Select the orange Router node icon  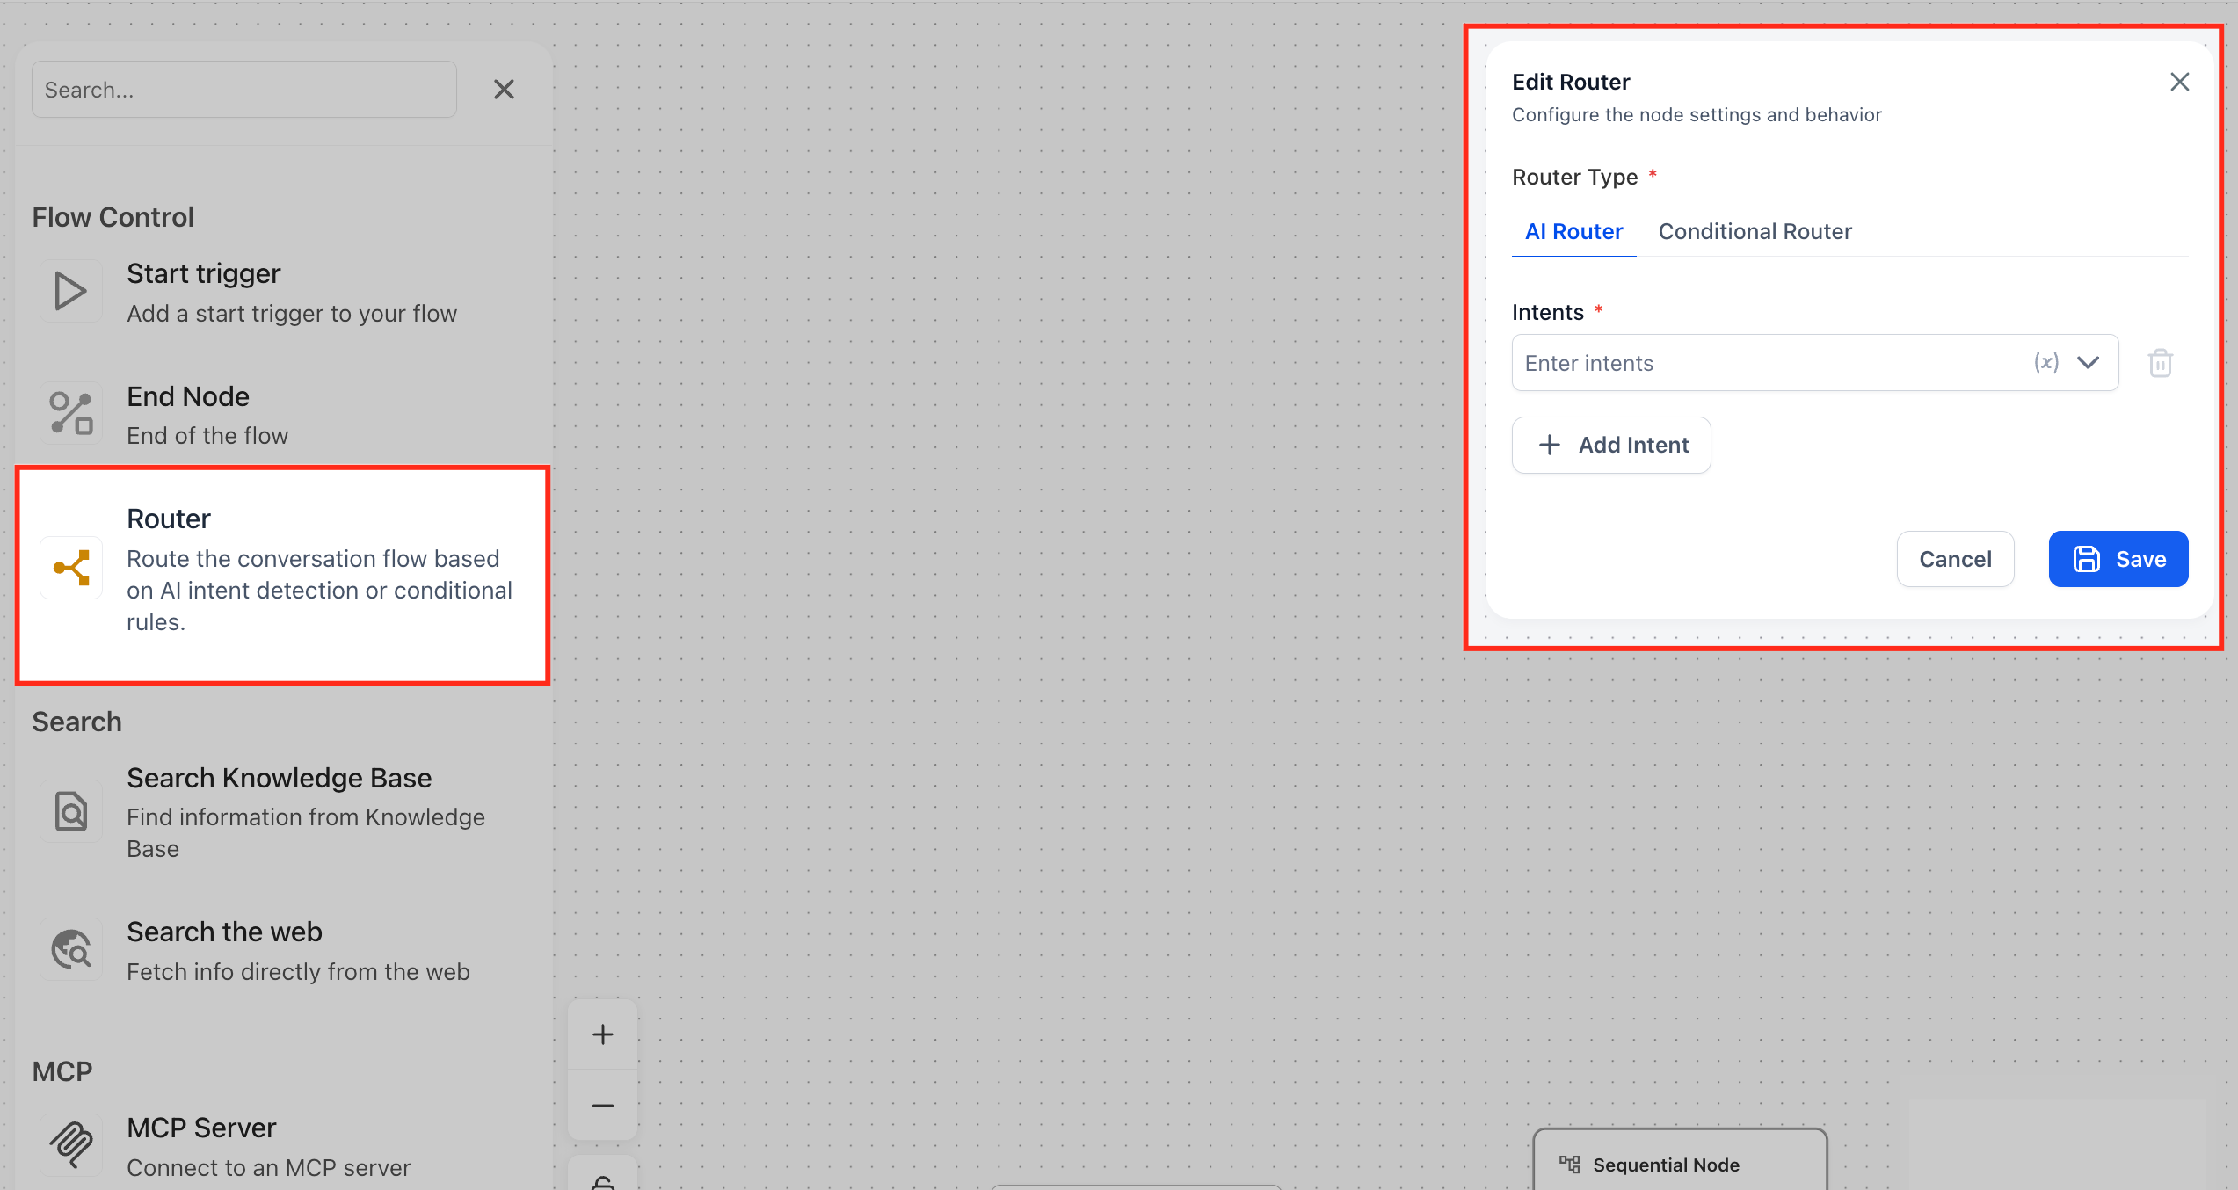point(71,568)
